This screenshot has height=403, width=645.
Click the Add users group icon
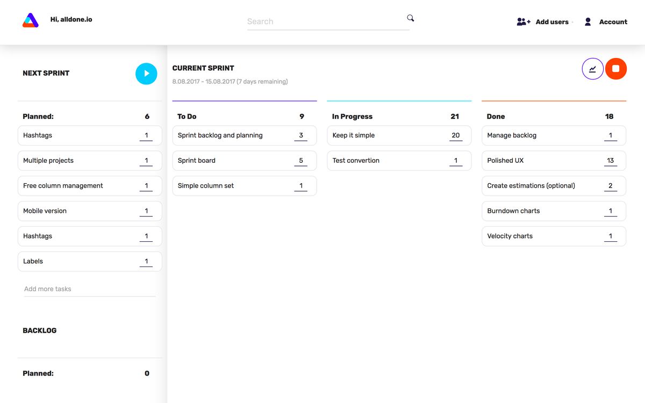[x=522, y=21]
